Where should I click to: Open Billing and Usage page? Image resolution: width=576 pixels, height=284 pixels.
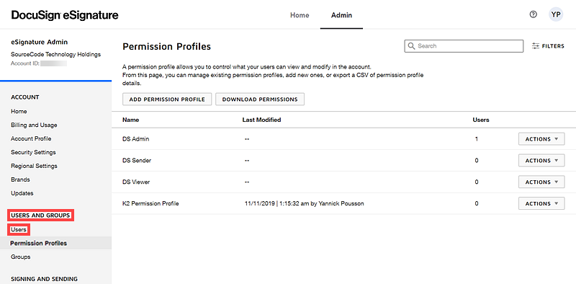tap(34, 125)
